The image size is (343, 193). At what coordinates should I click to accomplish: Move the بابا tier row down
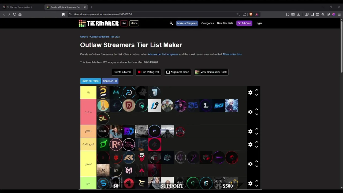[x=257, y=95]
